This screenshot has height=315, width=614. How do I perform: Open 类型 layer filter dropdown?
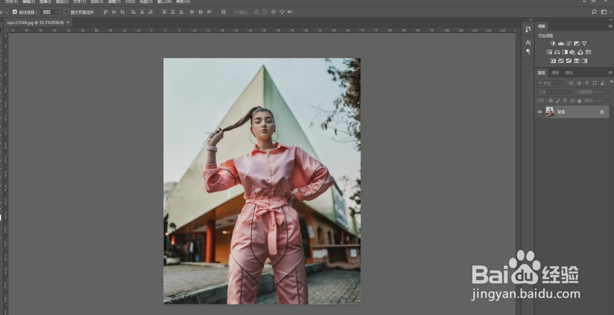click(550, 83)
